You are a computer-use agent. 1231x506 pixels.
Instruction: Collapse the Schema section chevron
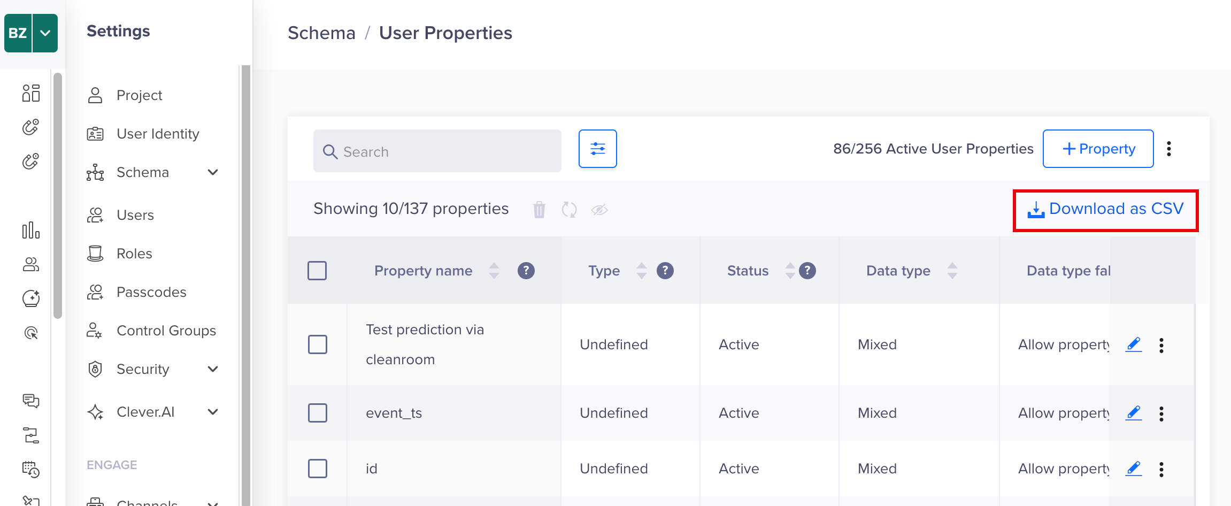click(x=213, y=172)
